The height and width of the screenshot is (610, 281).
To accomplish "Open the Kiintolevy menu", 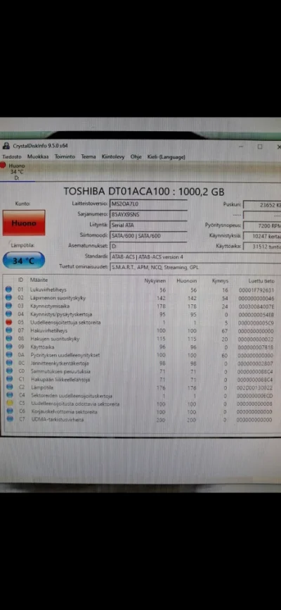I will [113, 157].
